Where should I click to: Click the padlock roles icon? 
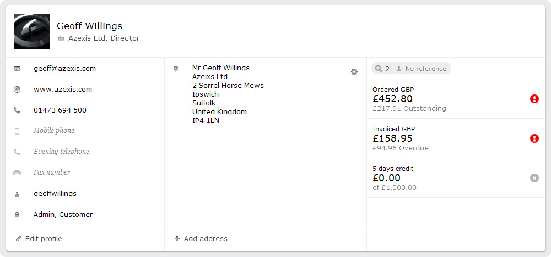17,215
